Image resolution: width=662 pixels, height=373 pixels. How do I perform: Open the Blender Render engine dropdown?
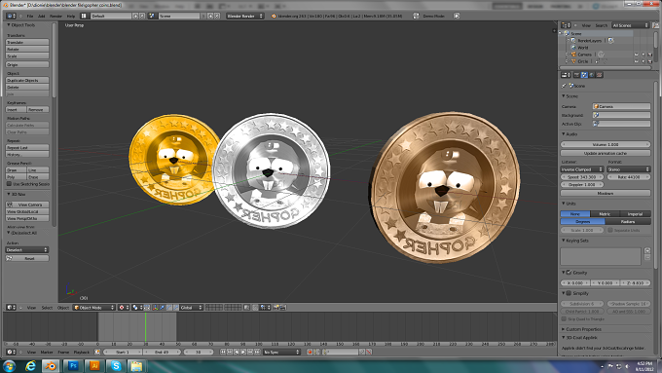[x=245, y=16]
